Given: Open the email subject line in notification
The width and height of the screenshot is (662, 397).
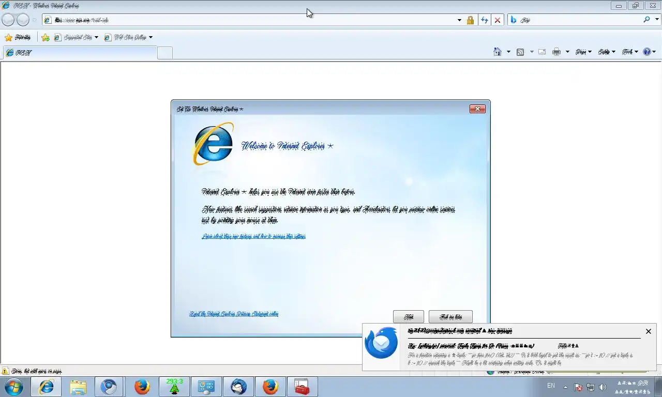Looking at the screenshot, I should coord(471,346).
